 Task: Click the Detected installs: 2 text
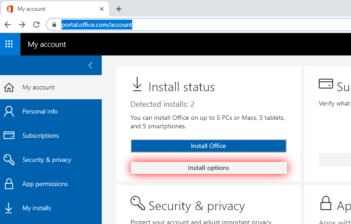(x=162, y=104)
